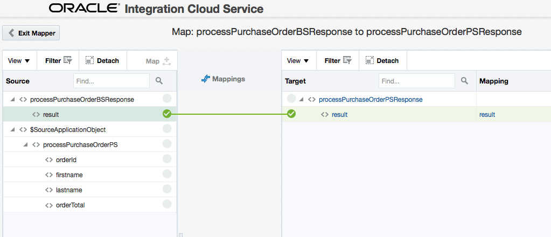
Task: Click the Mappings header label
Action: pyautogui.click(x=223, y=79)
